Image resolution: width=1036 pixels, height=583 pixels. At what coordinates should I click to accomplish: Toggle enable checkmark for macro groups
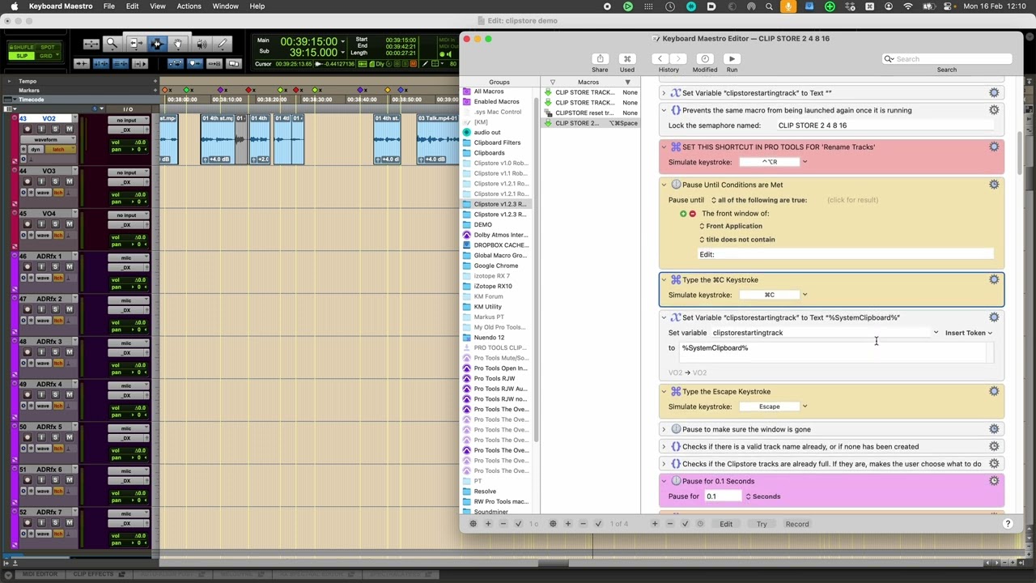[x=519, y=524]
